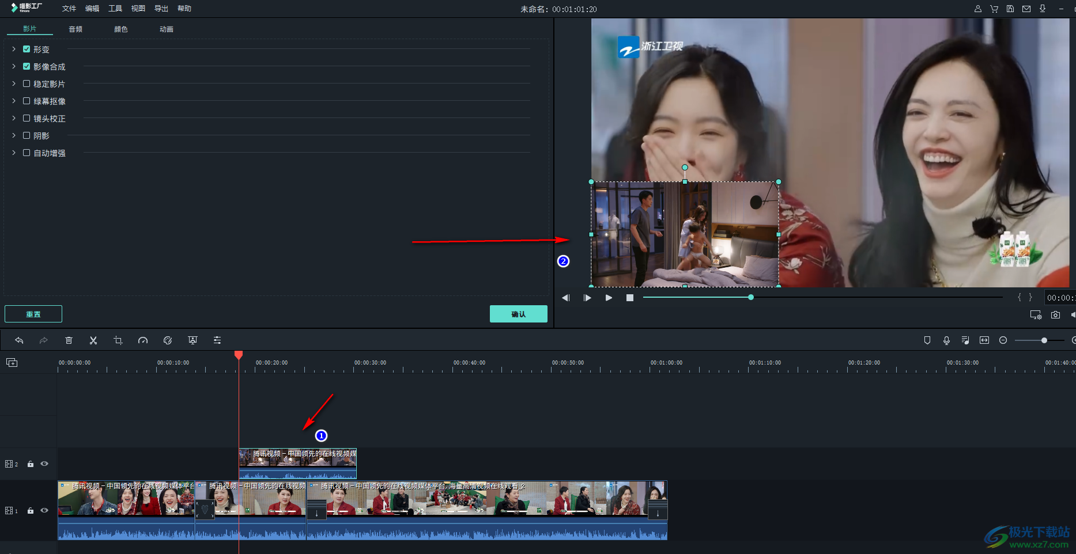1076x554 pixels.
Task: Open color tuning palette icon
Action: (168, 340)
